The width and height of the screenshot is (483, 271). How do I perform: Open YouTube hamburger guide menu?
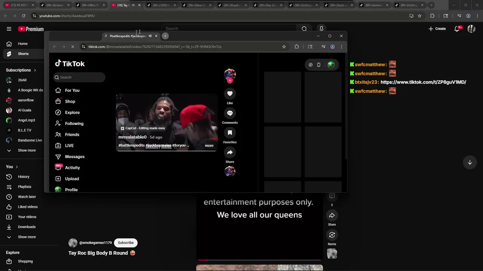tap(9, 29)
